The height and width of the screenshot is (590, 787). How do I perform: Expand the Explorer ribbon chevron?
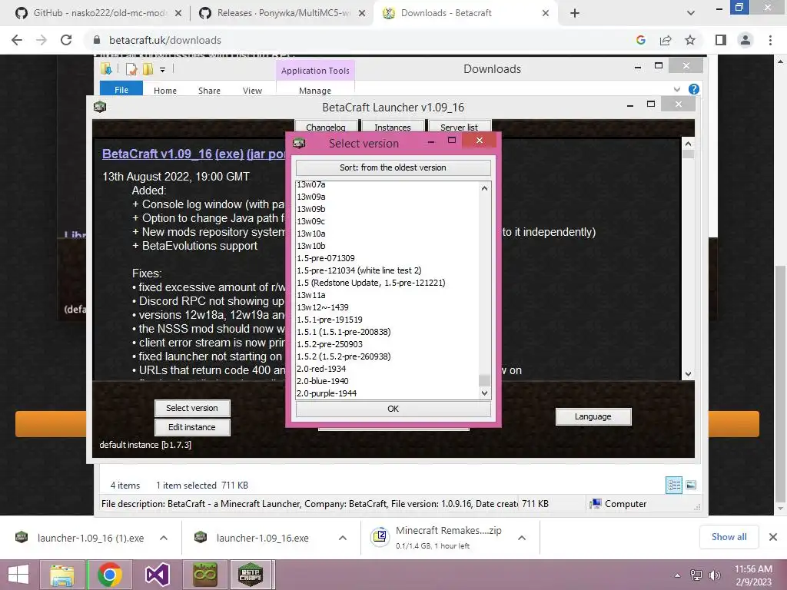coord(676,89)
